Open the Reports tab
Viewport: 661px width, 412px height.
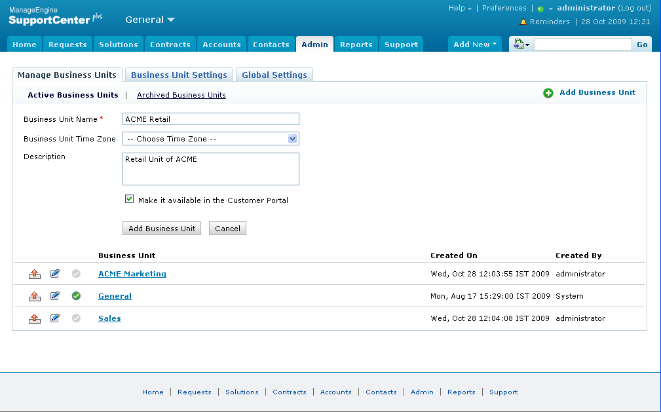tap(356, 45)
